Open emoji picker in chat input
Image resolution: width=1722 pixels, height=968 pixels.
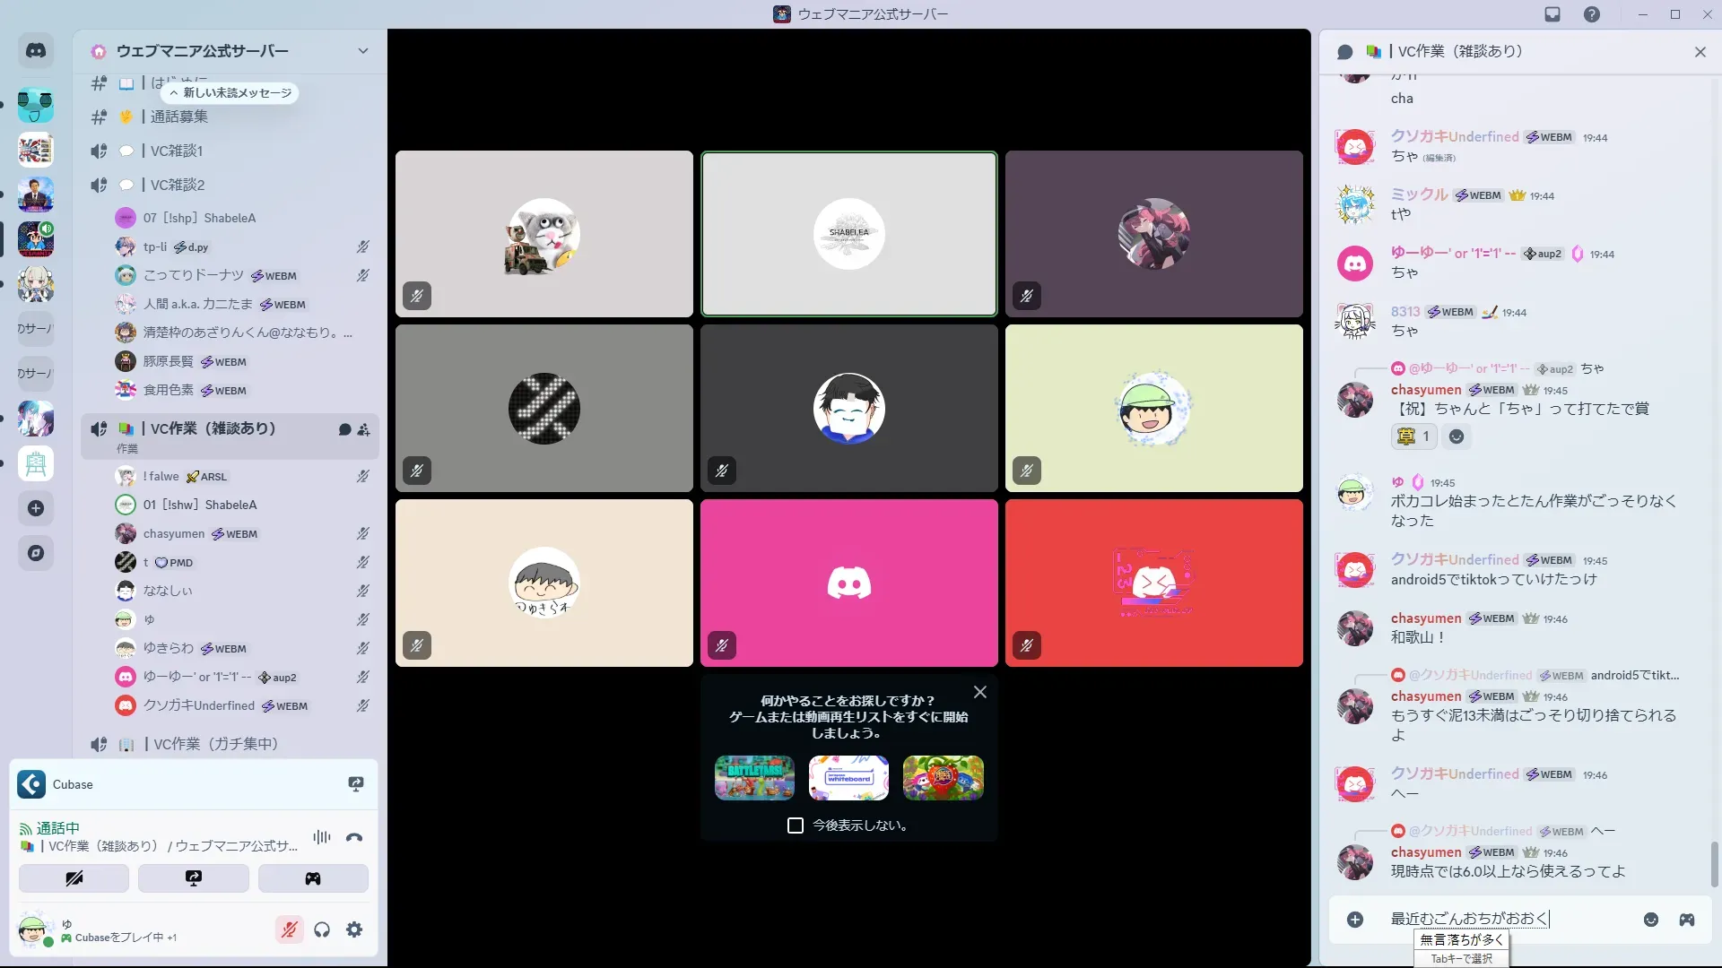coord(1650,920)
